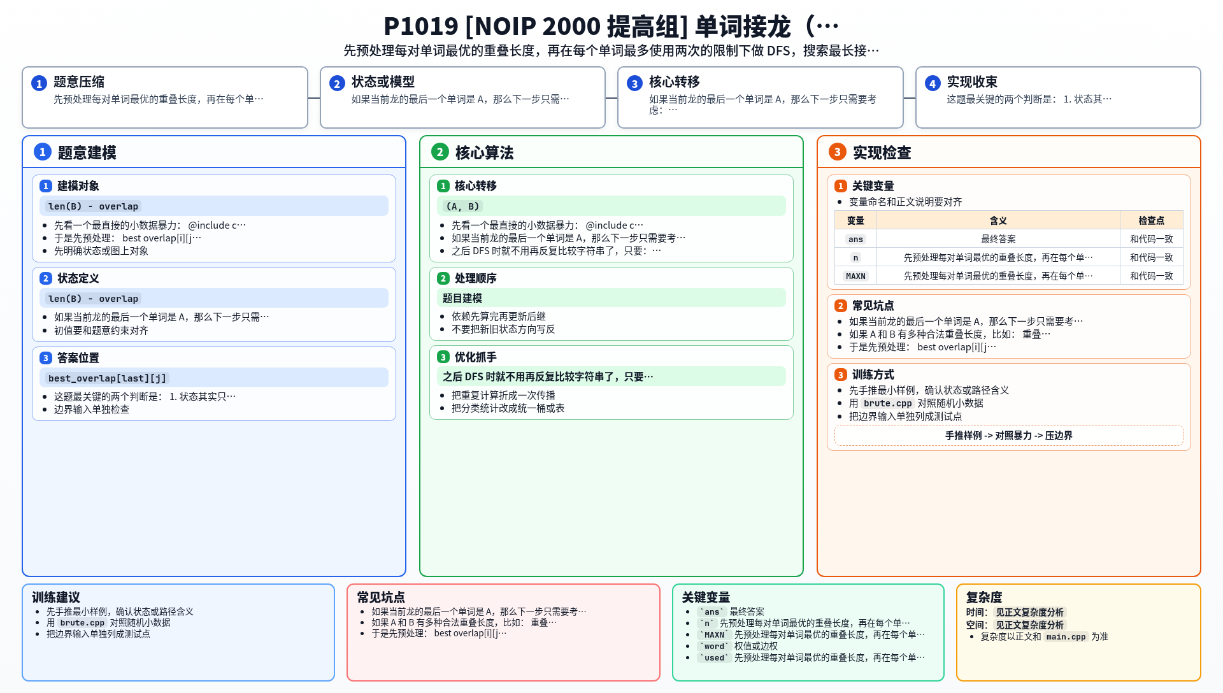
Task: Click the green 2 badge of 核心算法 column
Action: pos(440,152)
